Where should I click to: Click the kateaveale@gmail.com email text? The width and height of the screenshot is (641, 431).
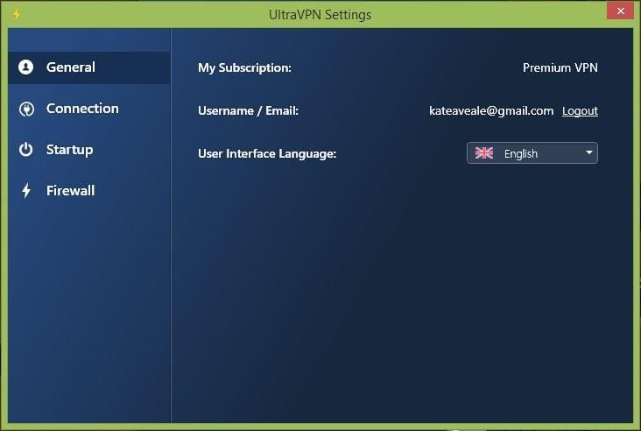[491, 111]
